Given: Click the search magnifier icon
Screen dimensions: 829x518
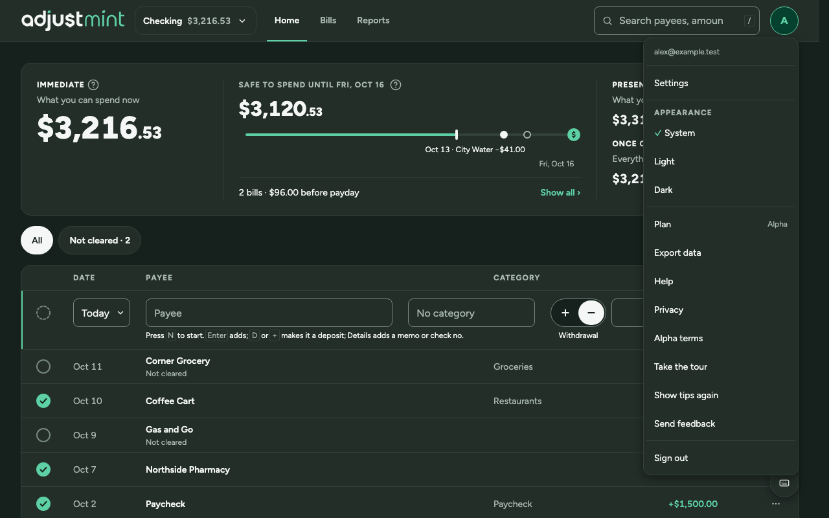Looking at the screenshot, I should tap(608, 21).
